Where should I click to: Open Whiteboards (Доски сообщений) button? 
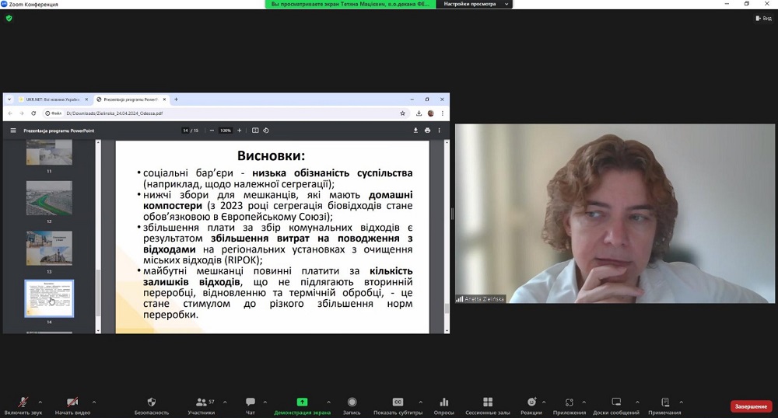(x=616, y=402)
